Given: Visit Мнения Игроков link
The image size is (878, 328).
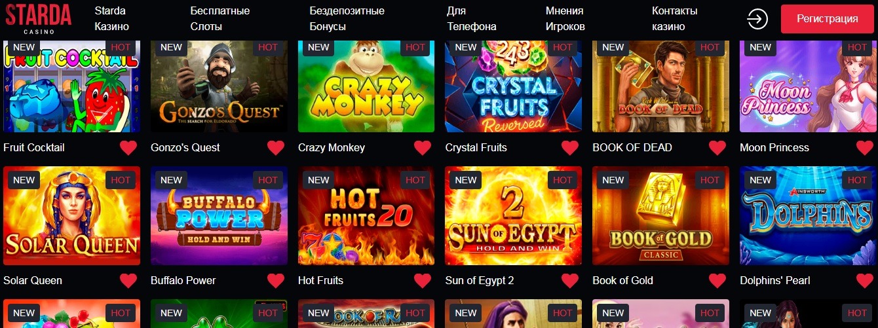Looking at the screenshot, I should (x=565, y=19).
